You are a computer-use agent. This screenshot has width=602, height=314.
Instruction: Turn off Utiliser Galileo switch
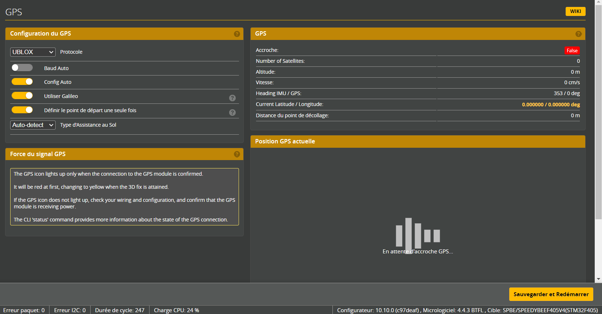(22, 96)
